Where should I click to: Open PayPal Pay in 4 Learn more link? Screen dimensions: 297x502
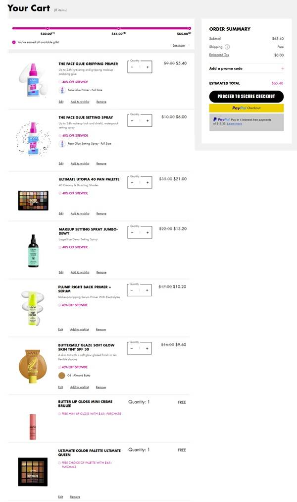pos(235,124)
